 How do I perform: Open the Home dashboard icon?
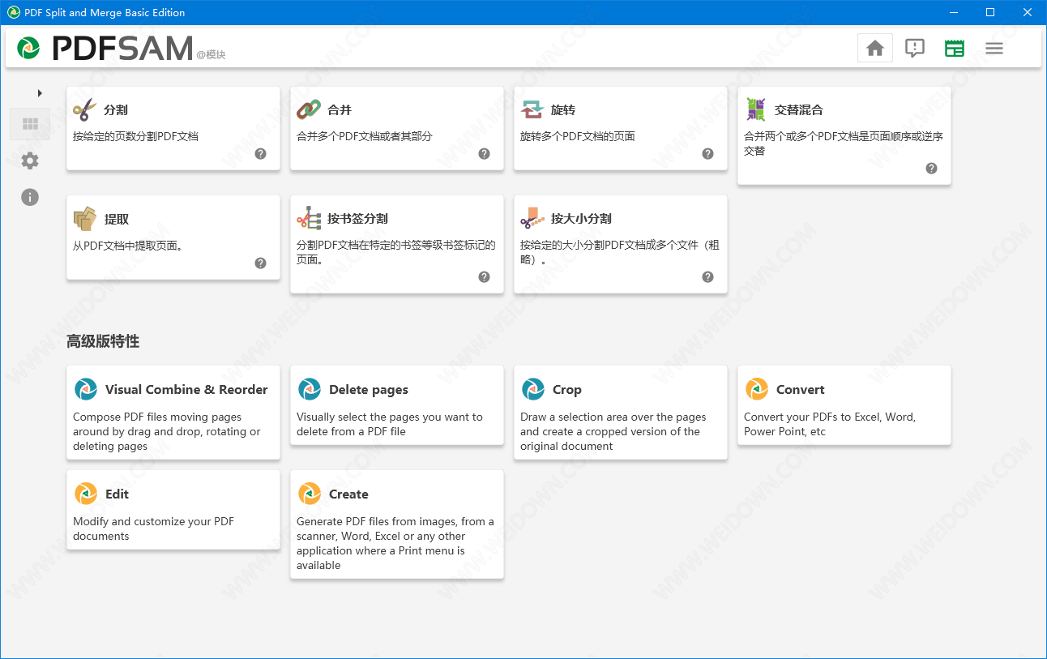(x=875, y=49)
